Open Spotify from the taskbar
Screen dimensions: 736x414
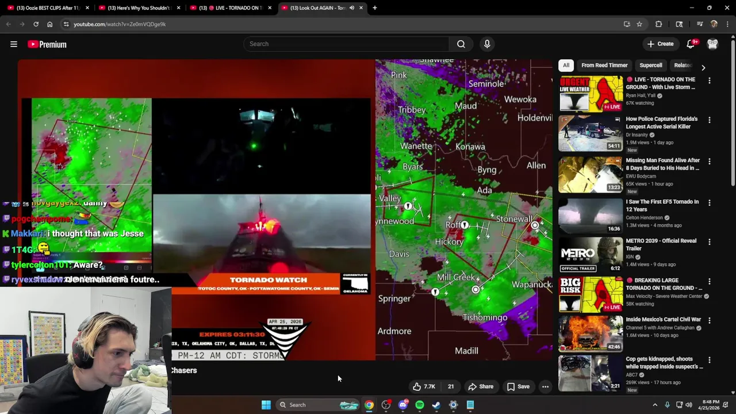click(x=420, y=405)
